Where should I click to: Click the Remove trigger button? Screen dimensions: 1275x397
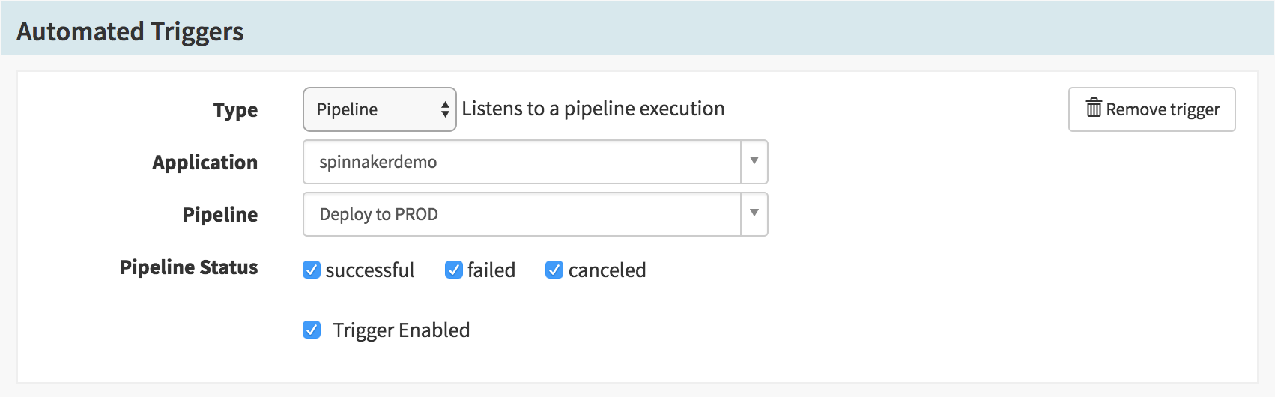[x=1152, y=109]
